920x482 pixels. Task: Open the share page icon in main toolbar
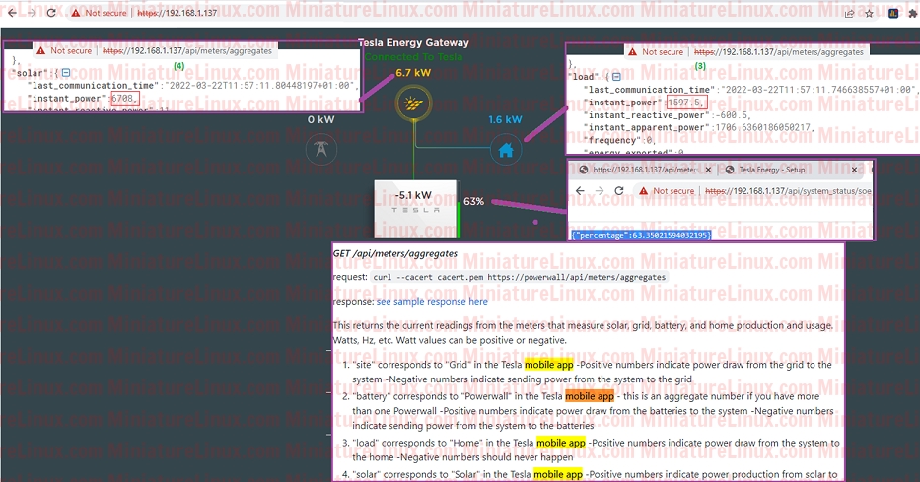pos(849,13)
